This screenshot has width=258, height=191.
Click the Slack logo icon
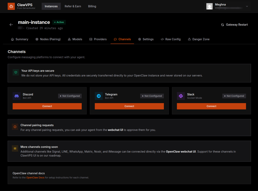[181, 96]
